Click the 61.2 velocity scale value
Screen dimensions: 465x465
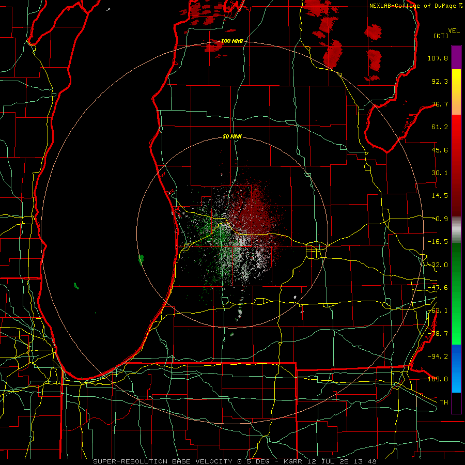(440, 127)
